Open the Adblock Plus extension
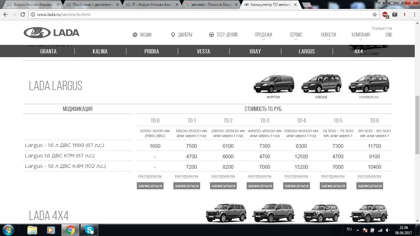 pos(385,14)
